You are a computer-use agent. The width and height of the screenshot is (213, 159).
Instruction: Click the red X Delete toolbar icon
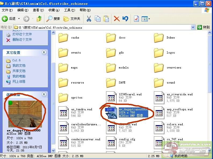click(x=117, y=19)
